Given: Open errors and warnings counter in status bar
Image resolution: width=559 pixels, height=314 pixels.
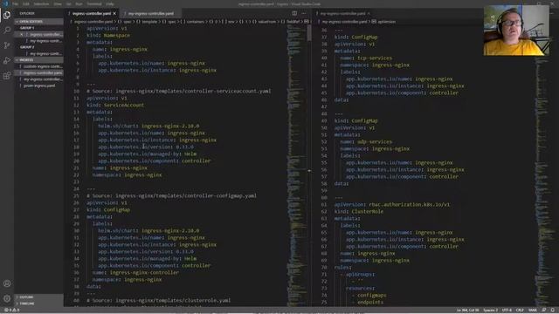Looking at the screenshot, I should point(11,311).
